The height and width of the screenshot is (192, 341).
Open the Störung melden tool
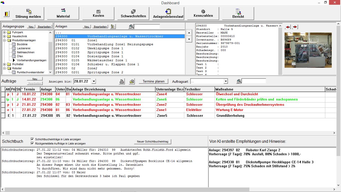click(28, 14)
